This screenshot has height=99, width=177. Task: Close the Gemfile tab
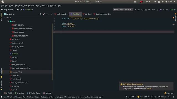pyautogui.click(x=80, y=14)
